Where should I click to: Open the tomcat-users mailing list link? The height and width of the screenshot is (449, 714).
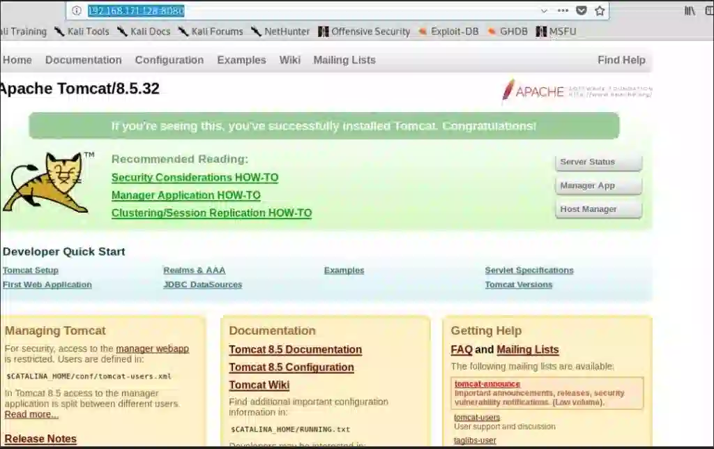coord(477,418)
